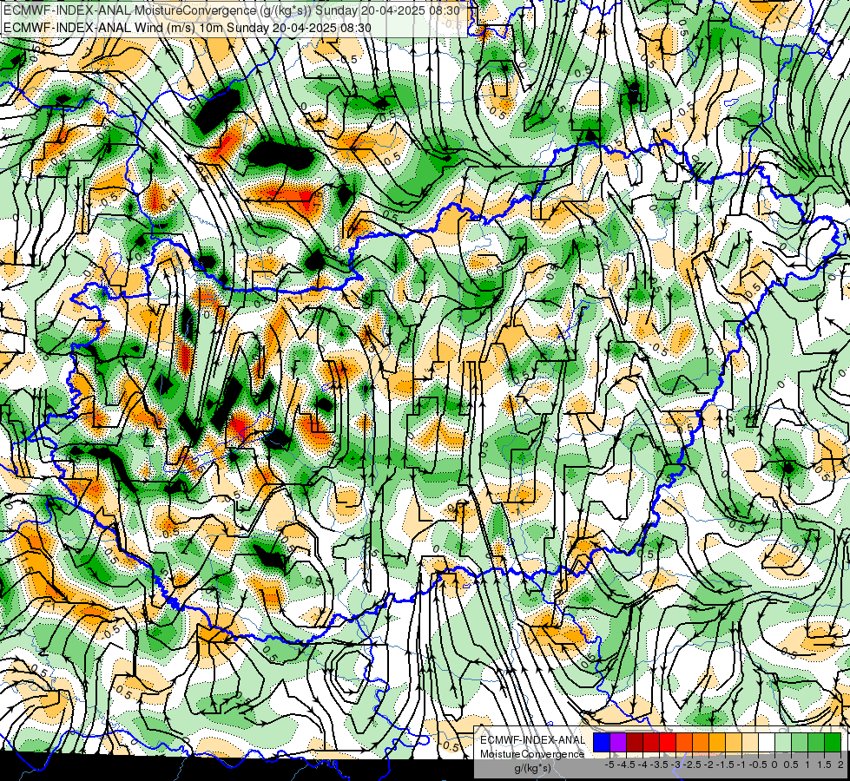850x781 pixels.
Task: Select the palest green swatch right of 0
Action: click(783, 742)
